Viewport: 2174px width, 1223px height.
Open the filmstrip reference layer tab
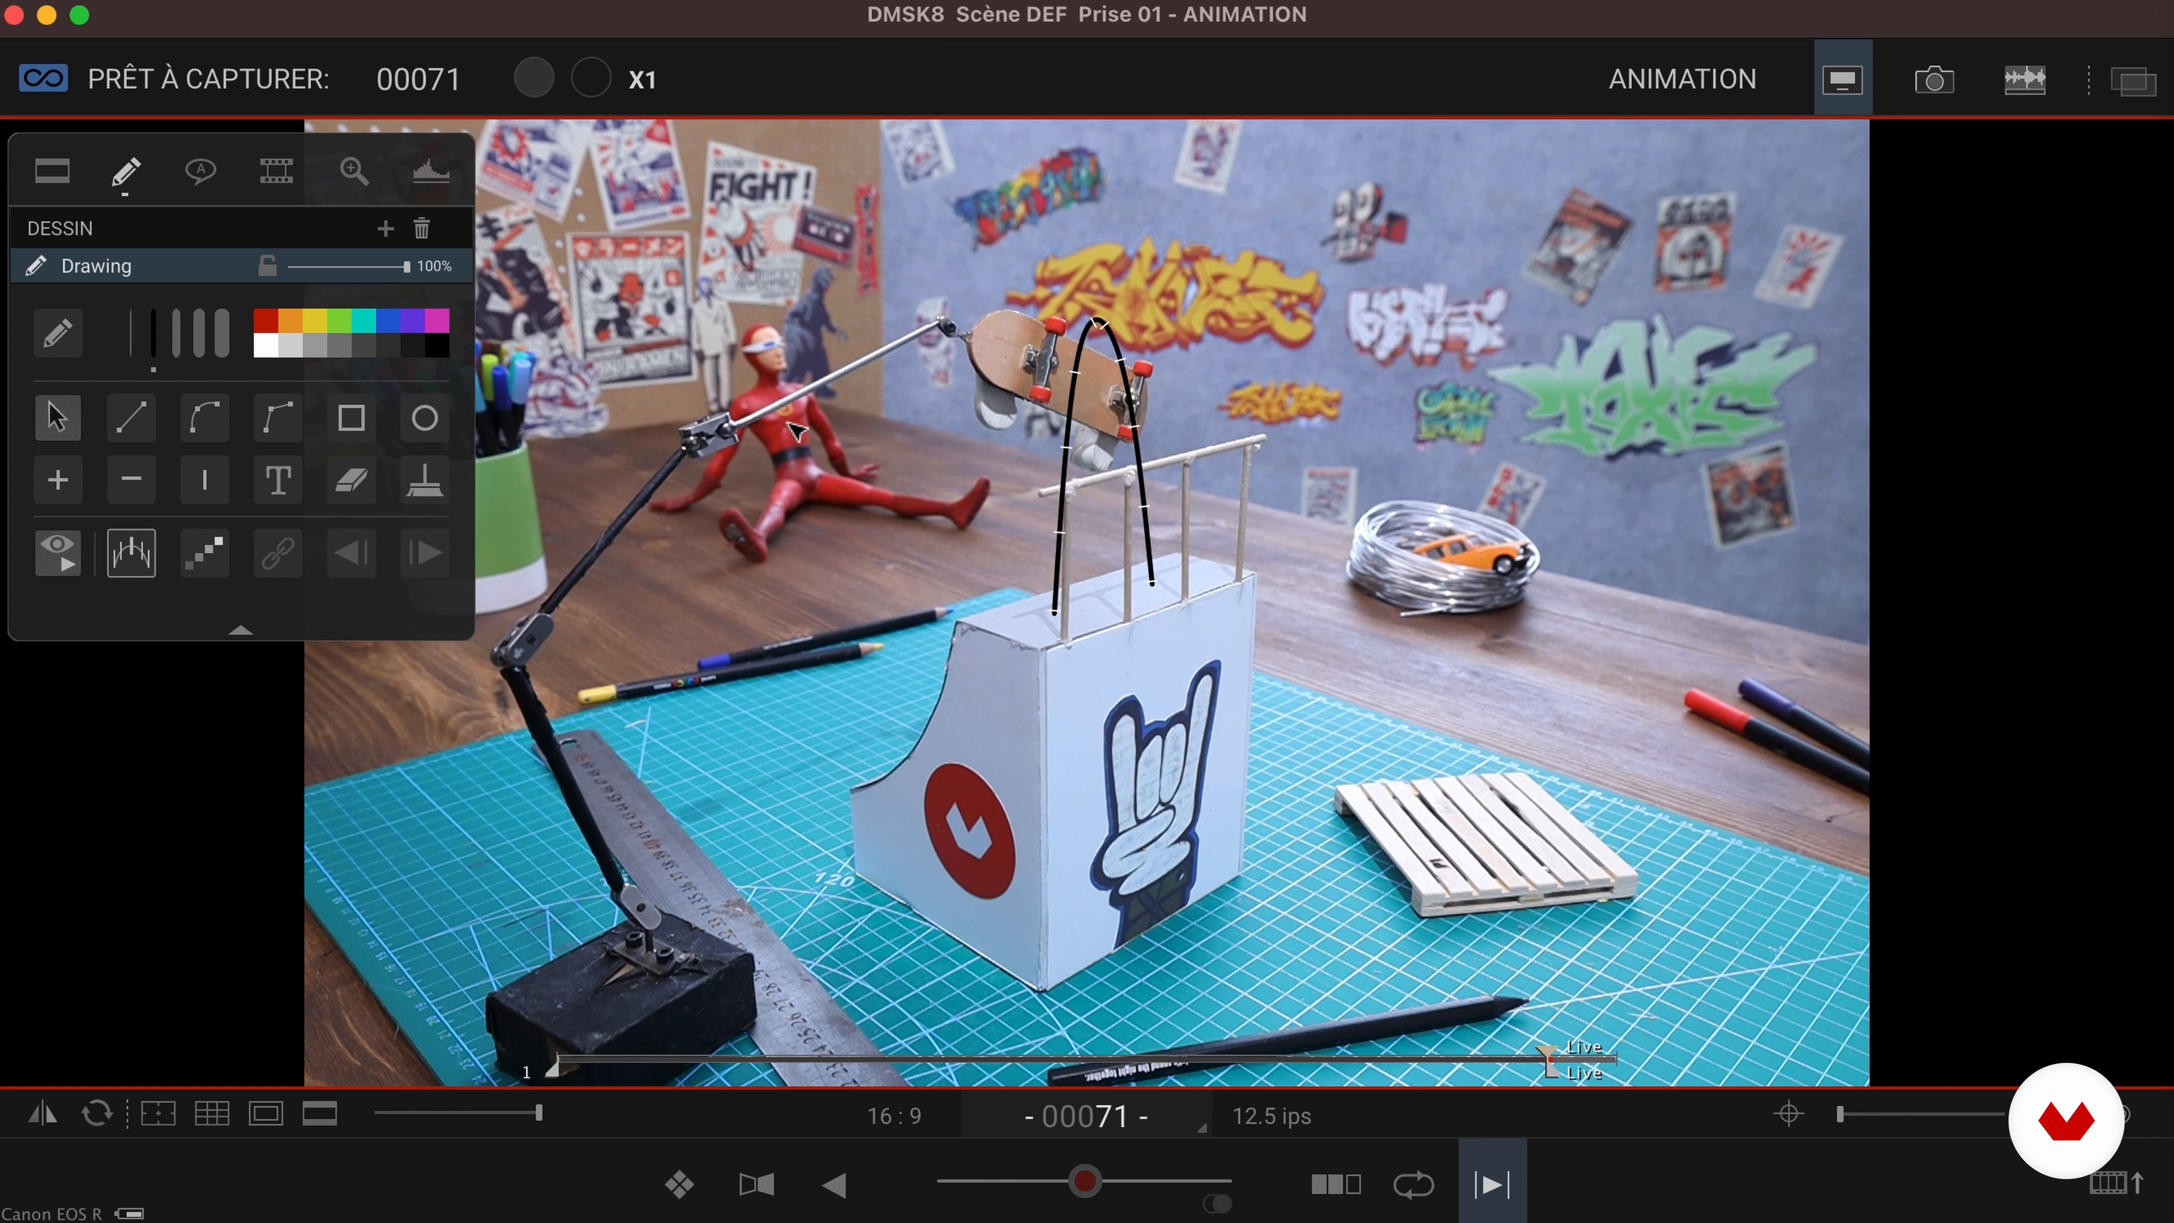click(x=276, y=172)
